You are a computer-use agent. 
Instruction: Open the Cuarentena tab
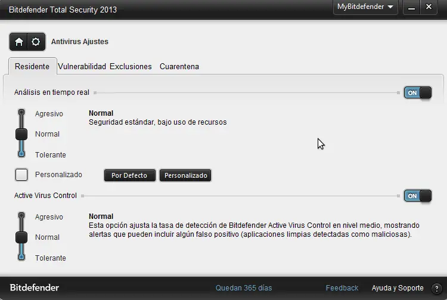pyautogui.click(x=179, y=66)
